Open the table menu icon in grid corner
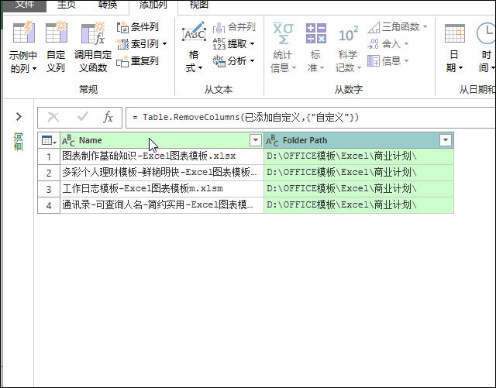 [x=49, y=140]
